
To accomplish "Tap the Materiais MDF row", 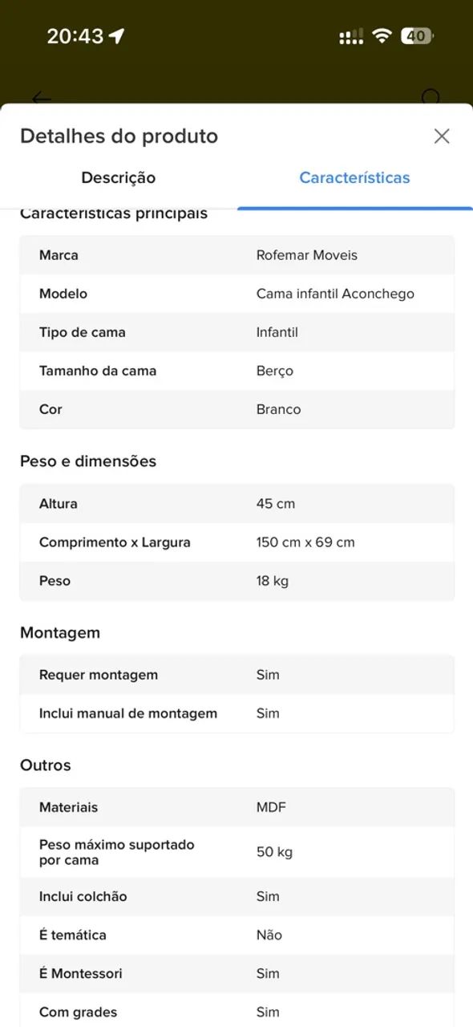I will [237, 807].
